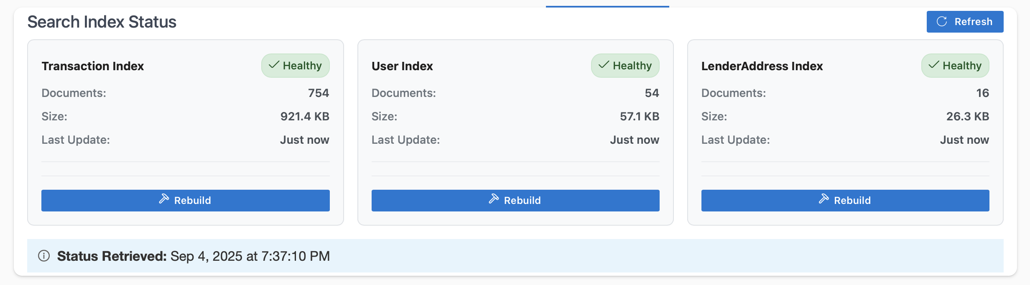The width and height of the screenshot is (1030, 285).
Task: Click the checkmark icon on Transaction Index badge
Action: point(274,65)
